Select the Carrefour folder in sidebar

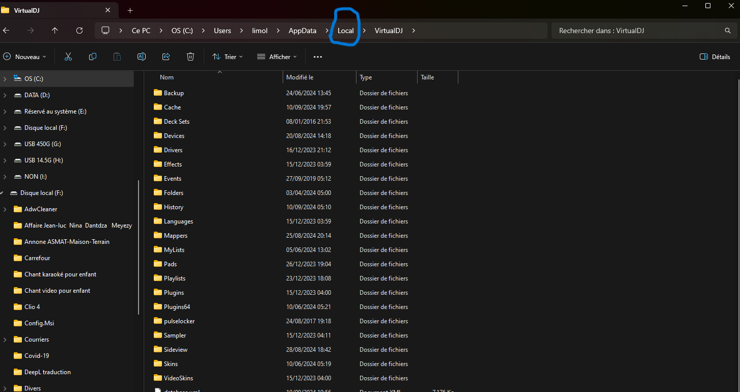(x=37, y=258)
